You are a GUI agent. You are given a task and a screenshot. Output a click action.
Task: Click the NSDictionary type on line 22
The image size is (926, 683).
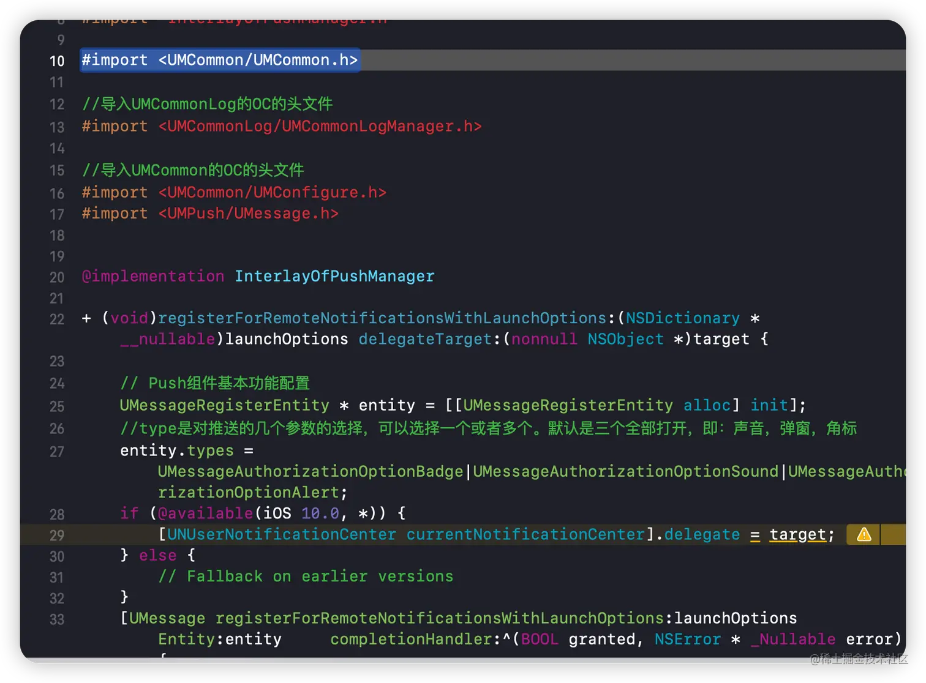click(x=682, y=318)
